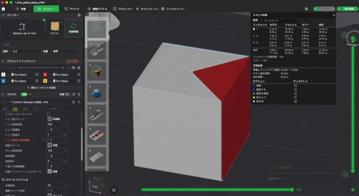359x196 pixels.
Task: Toggle seams (継ぎ目) display checkbox
Action: coord(295,101)
